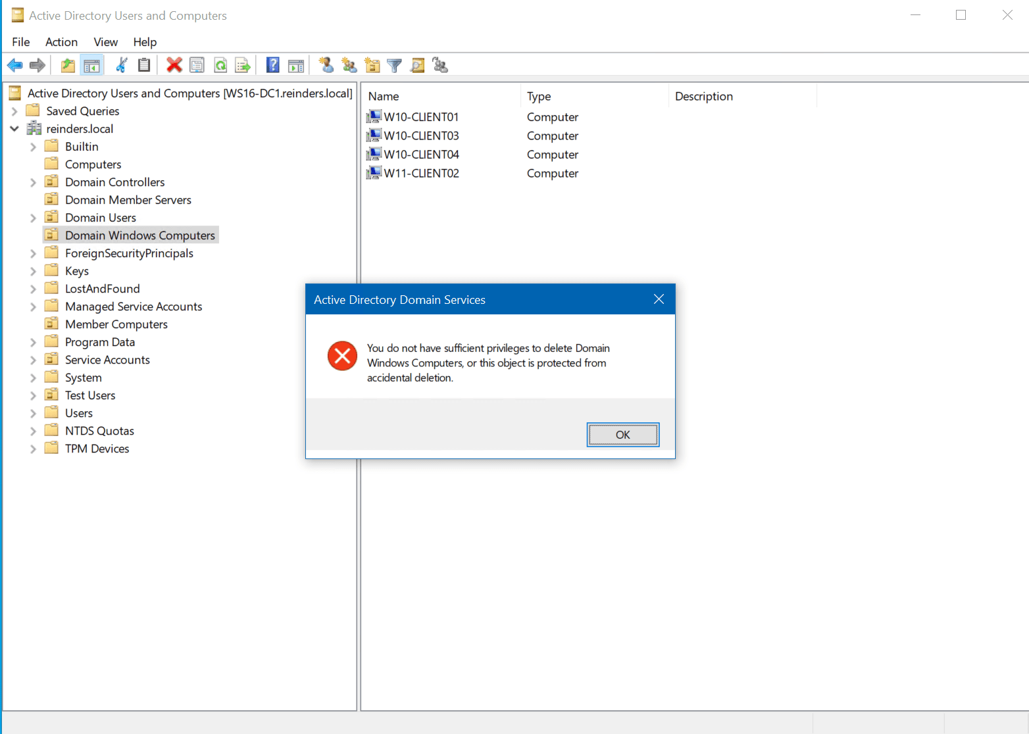
Task: Select Domain Windows Computers OU
Action: [140, 235]
